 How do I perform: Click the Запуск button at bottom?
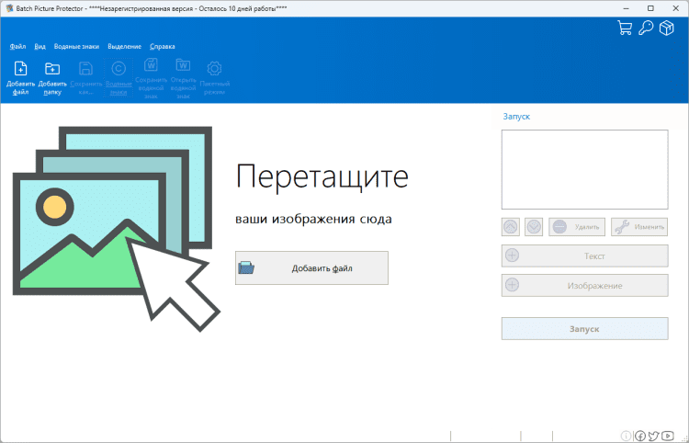585,329
